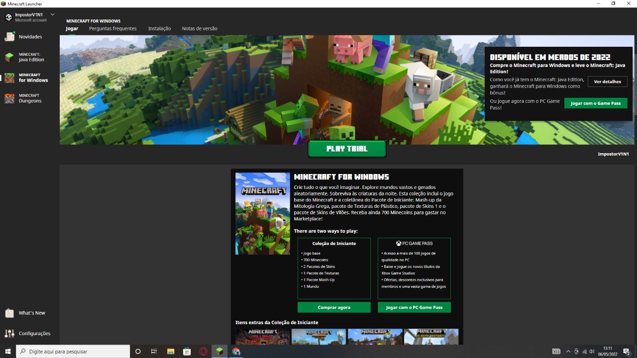Open Chrome from the taskbar

236,352
